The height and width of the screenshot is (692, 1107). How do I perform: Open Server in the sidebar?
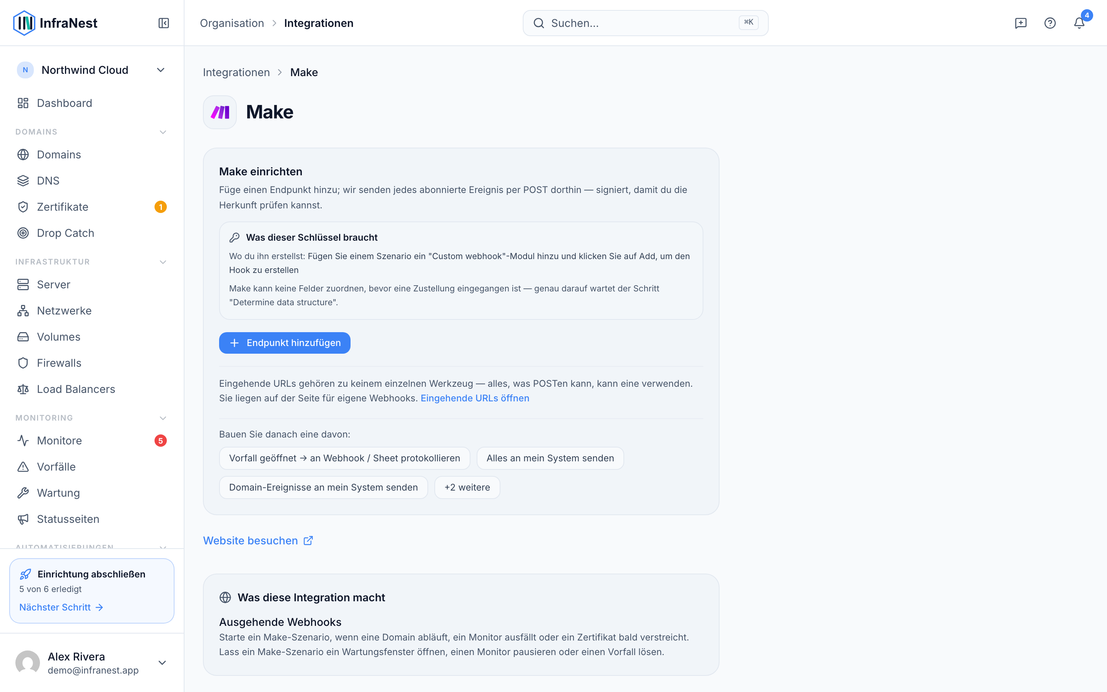pyautogui.click(x=91, y=284)
